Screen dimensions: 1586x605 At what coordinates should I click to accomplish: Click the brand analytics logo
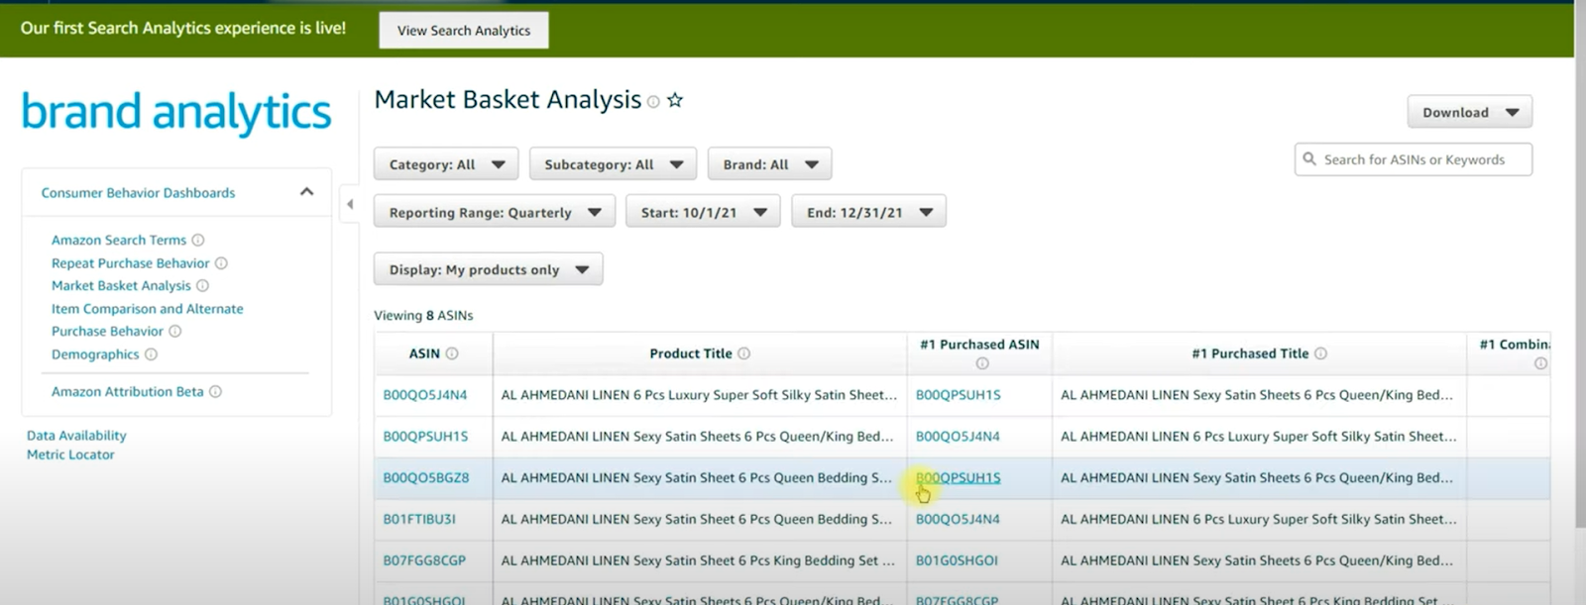tap(176, 113)
